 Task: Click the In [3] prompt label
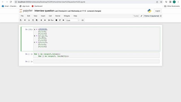[29, 29]
